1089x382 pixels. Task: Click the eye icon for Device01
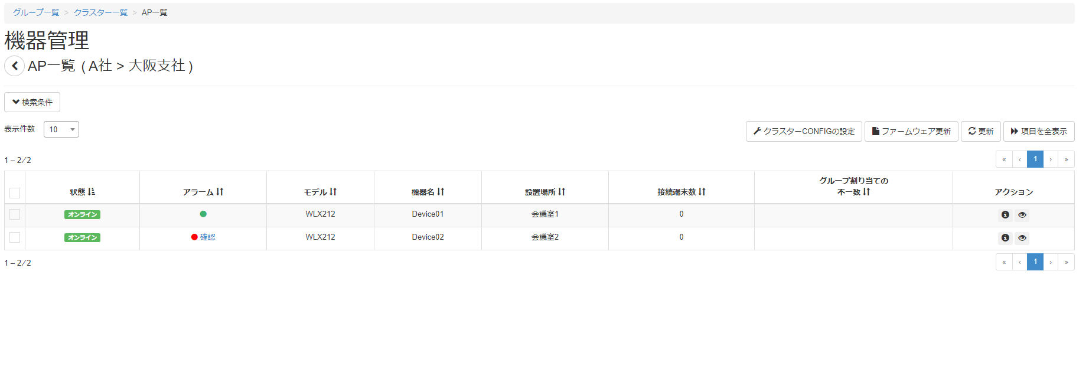(1022, 215)
